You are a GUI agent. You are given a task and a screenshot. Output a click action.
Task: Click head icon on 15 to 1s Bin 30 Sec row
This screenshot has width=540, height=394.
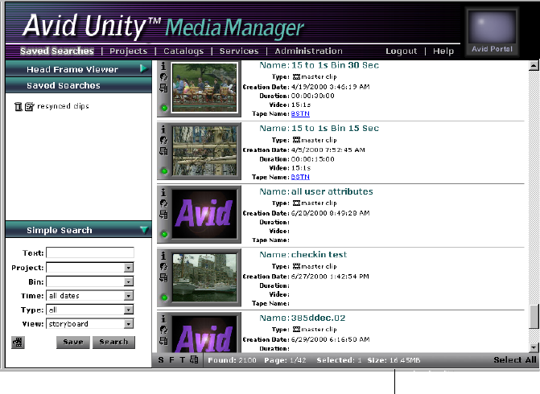163,77
